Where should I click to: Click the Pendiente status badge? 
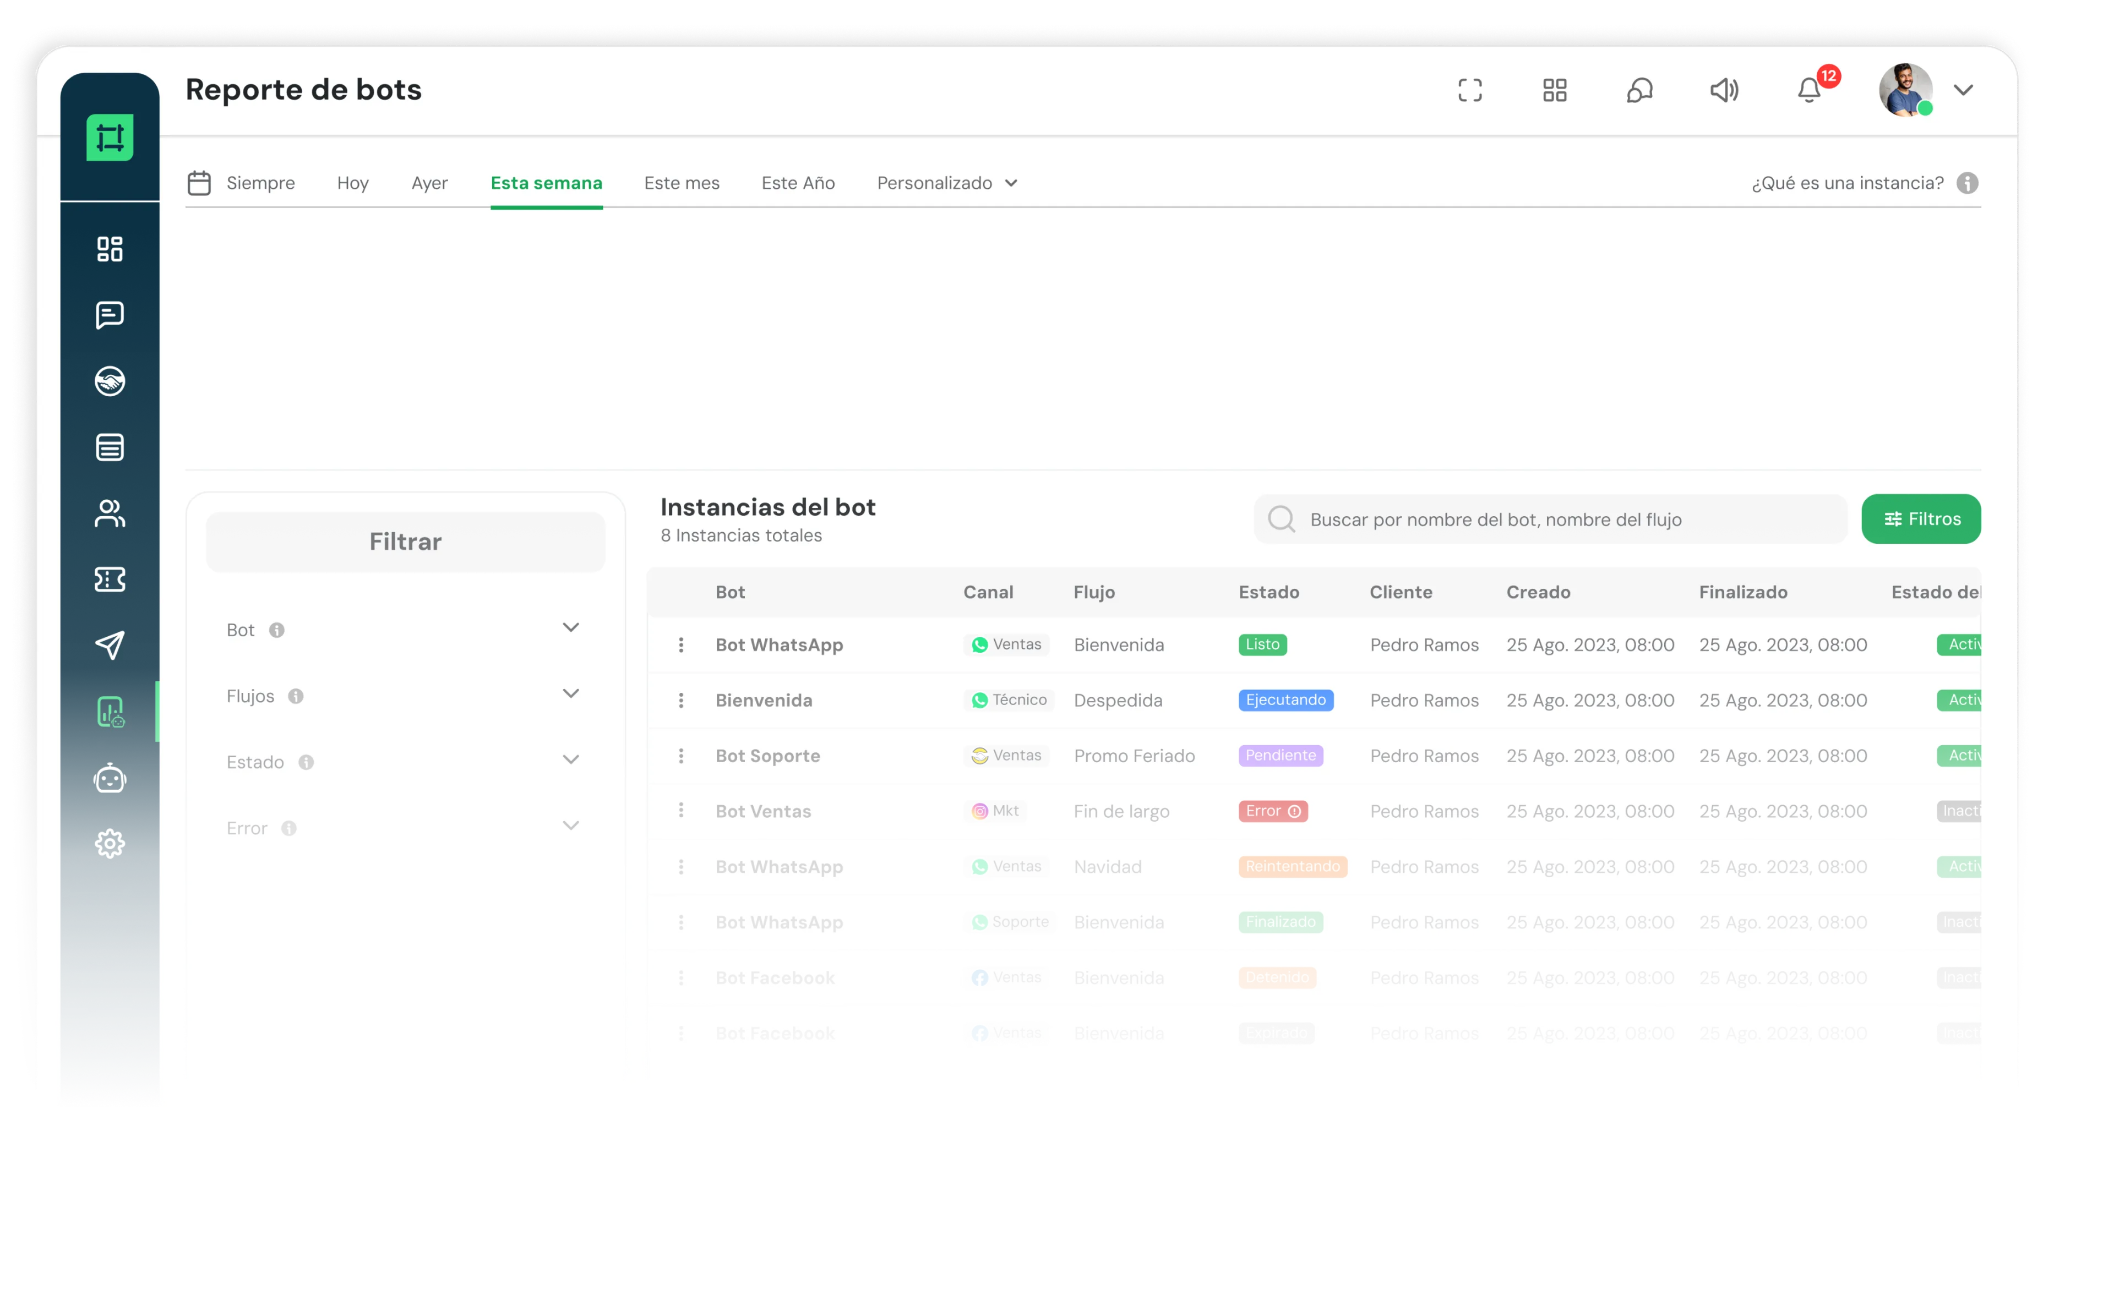coord(1280,756)
